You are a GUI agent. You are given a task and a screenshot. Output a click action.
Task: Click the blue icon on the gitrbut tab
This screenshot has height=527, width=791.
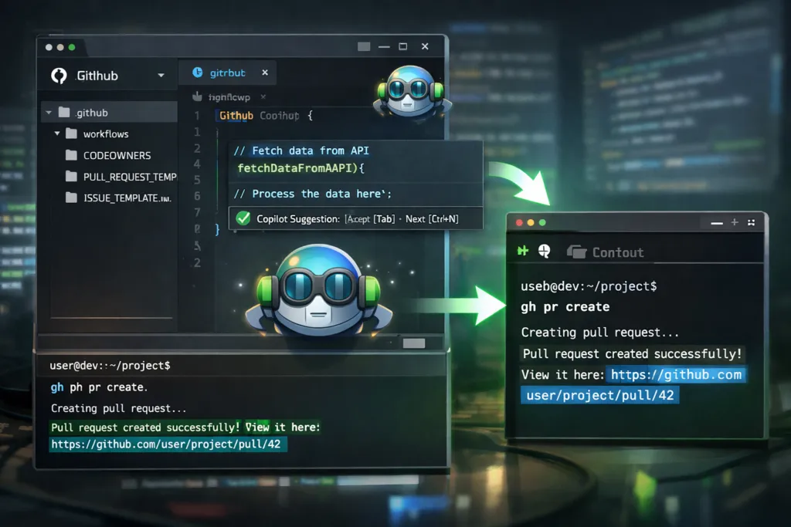(197, 73)
